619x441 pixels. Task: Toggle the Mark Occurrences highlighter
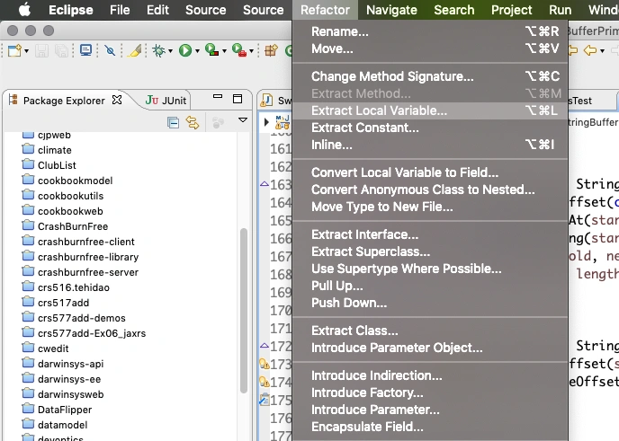(x=134, y=50)
